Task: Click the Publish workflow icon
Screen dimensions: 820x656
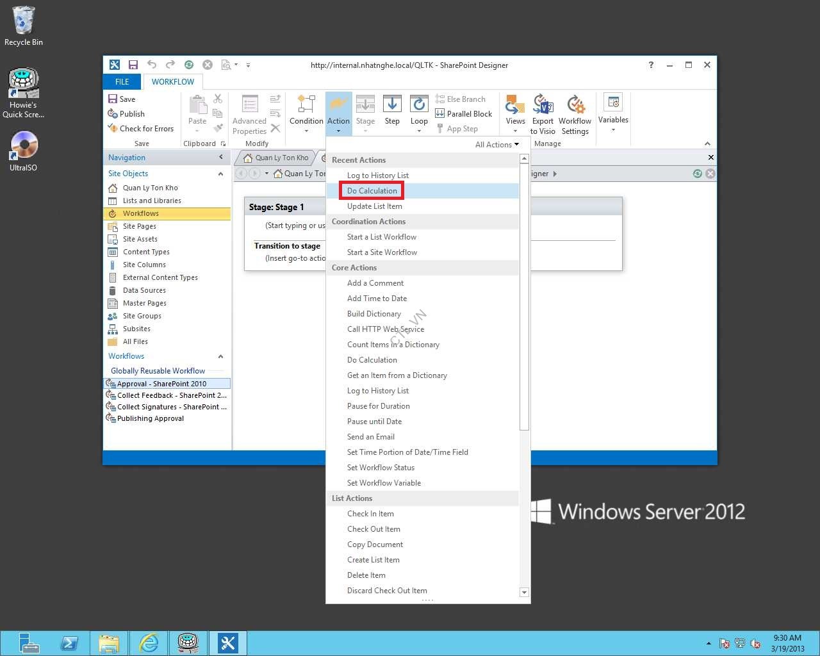Action: tap(113, 113)
